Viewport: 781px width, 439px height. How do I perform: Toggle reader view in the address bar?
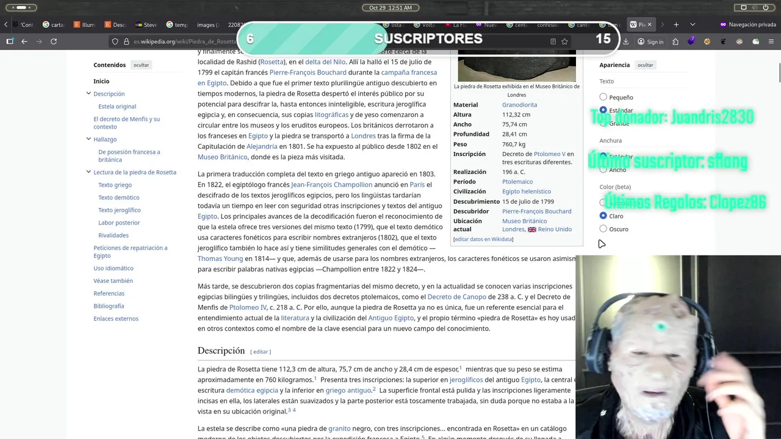553,41
